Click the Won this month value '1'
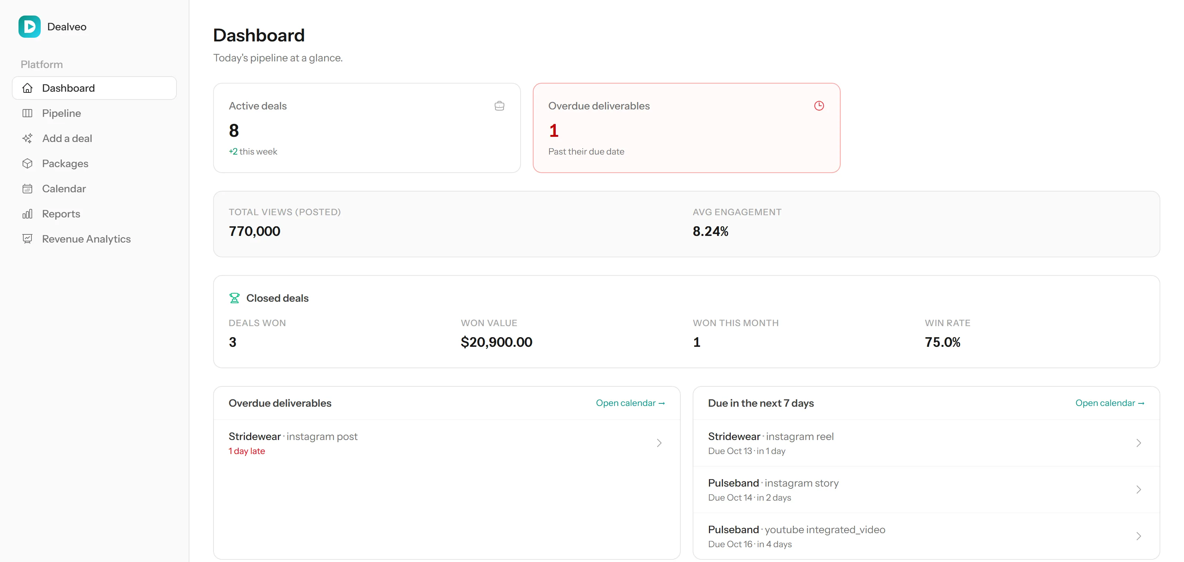This screenshot has width=1184, height=562. [696, 342]
